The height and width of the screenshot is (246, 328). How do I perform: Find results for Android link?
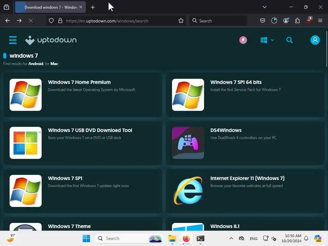(x=36, y=64)
